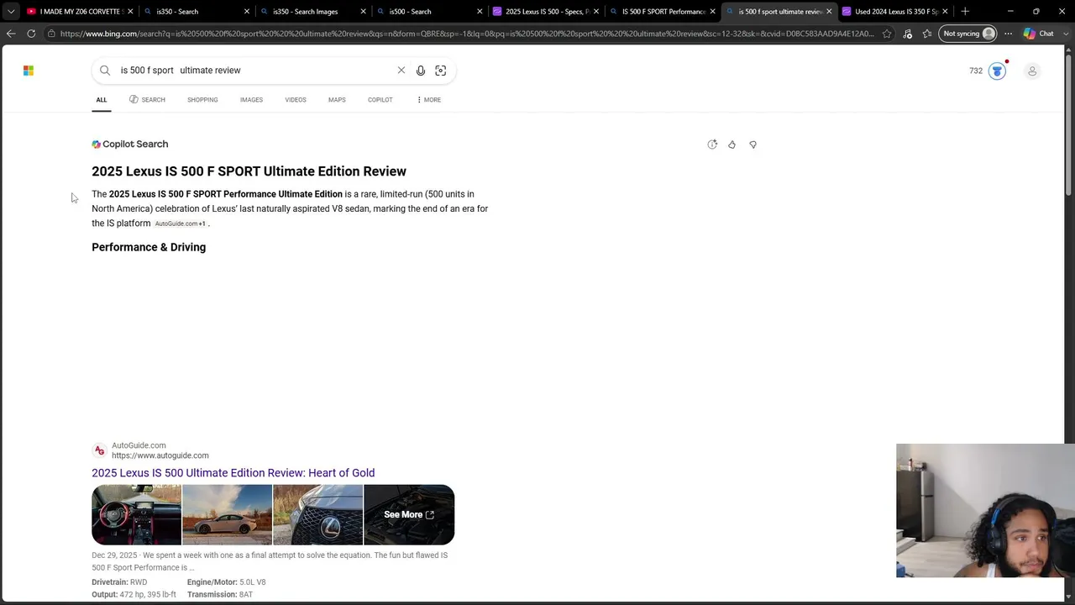Click the Microsoft logo on Bing

tap(29, 71)
